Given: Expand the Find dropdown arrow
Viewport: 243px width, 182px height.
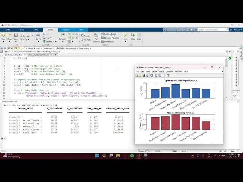Looking at the screenshot, I should pos(51,38).
